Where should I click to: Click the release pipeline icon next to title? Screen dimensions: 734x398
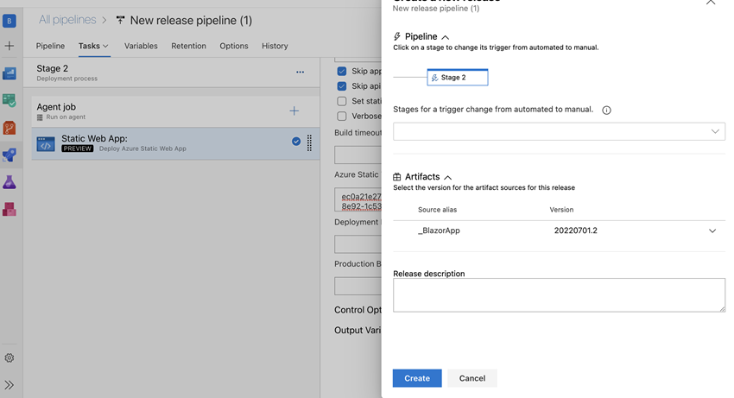120,20
